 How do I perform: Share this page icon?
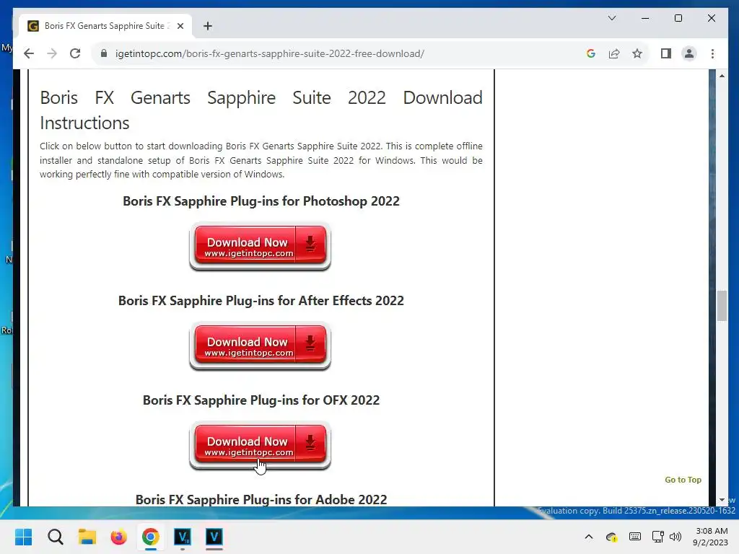pyautogui.click(x=614, y=53)
